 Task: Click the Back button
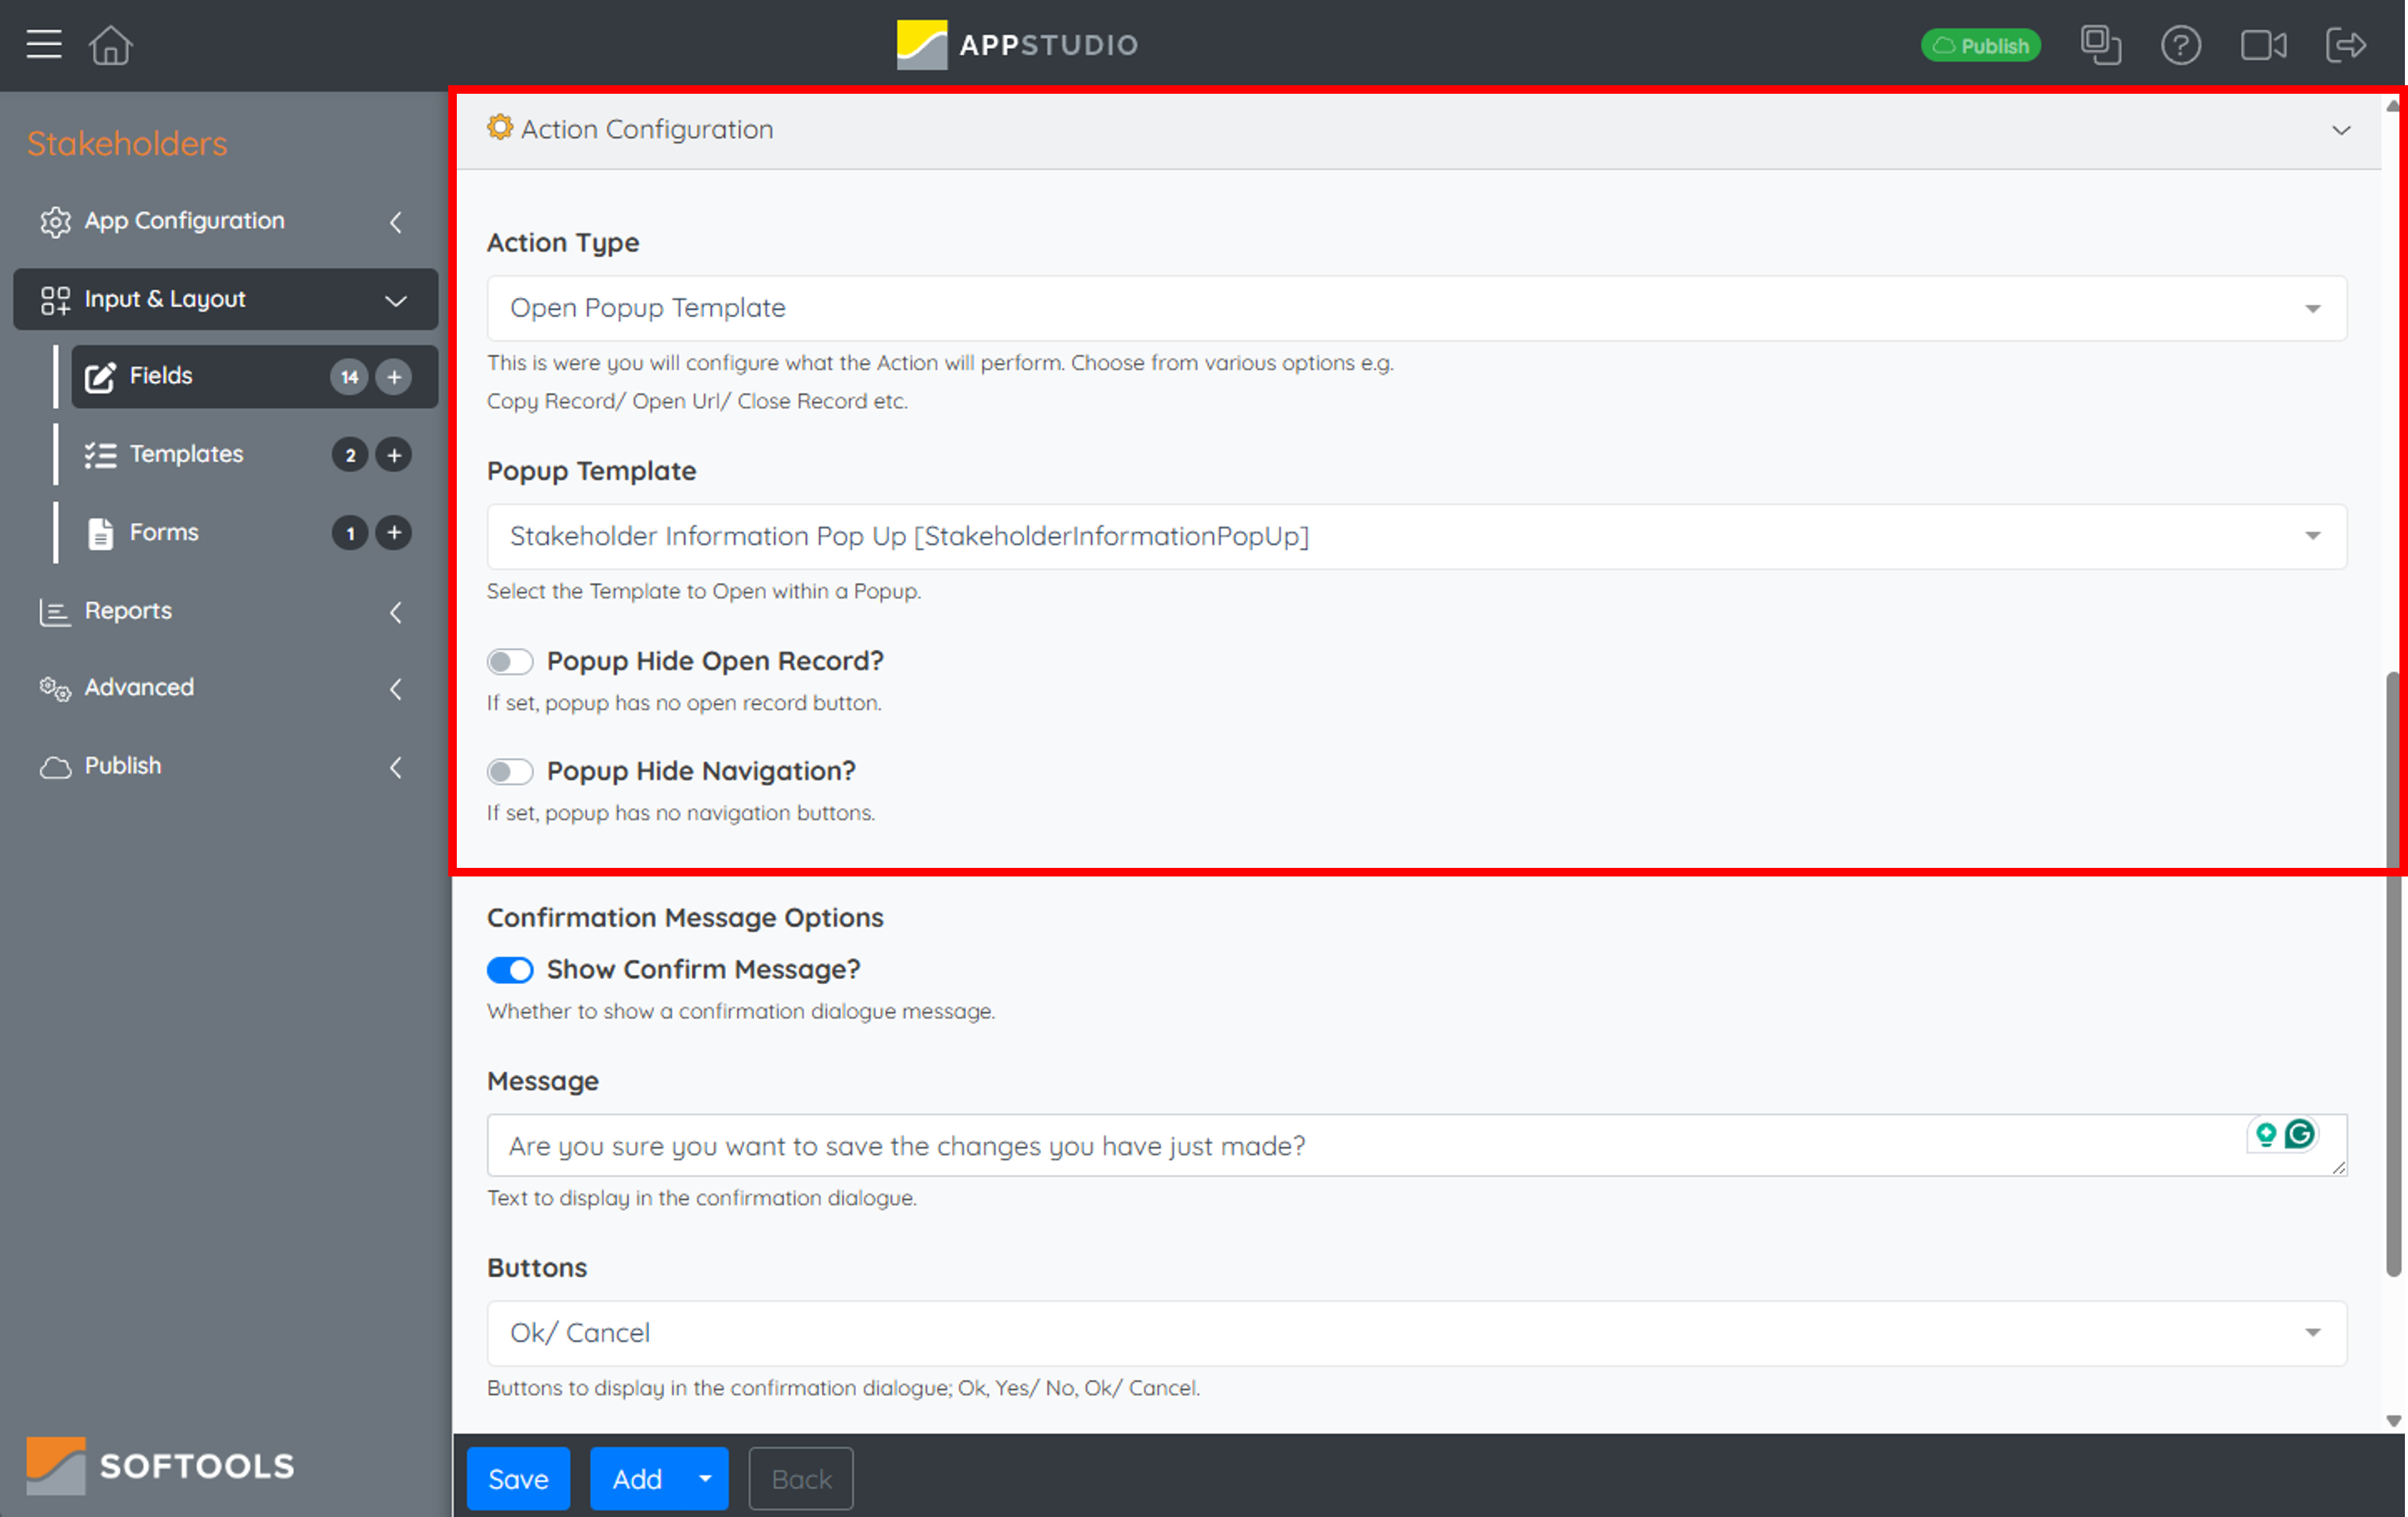click(801, 1478)
